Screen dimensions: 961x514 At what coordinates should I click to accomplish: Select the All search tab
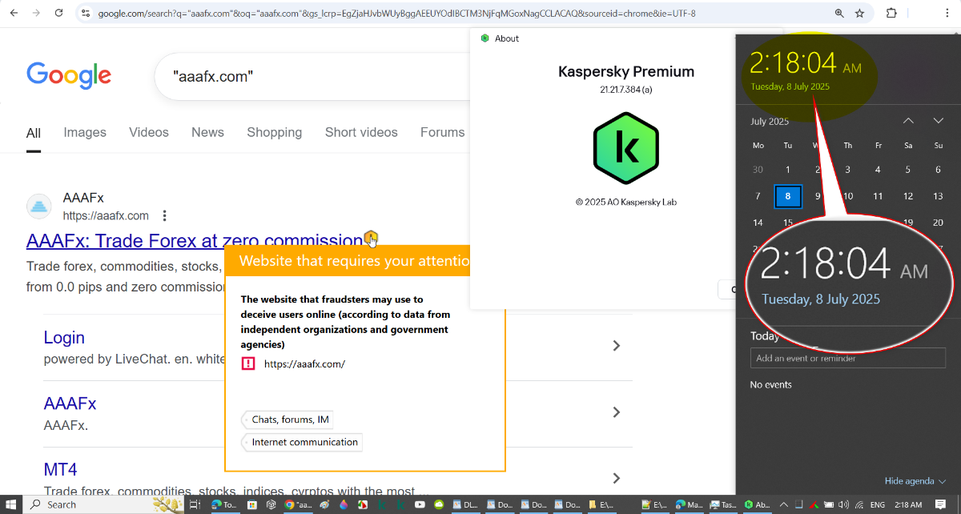click(x=34, y=133)
